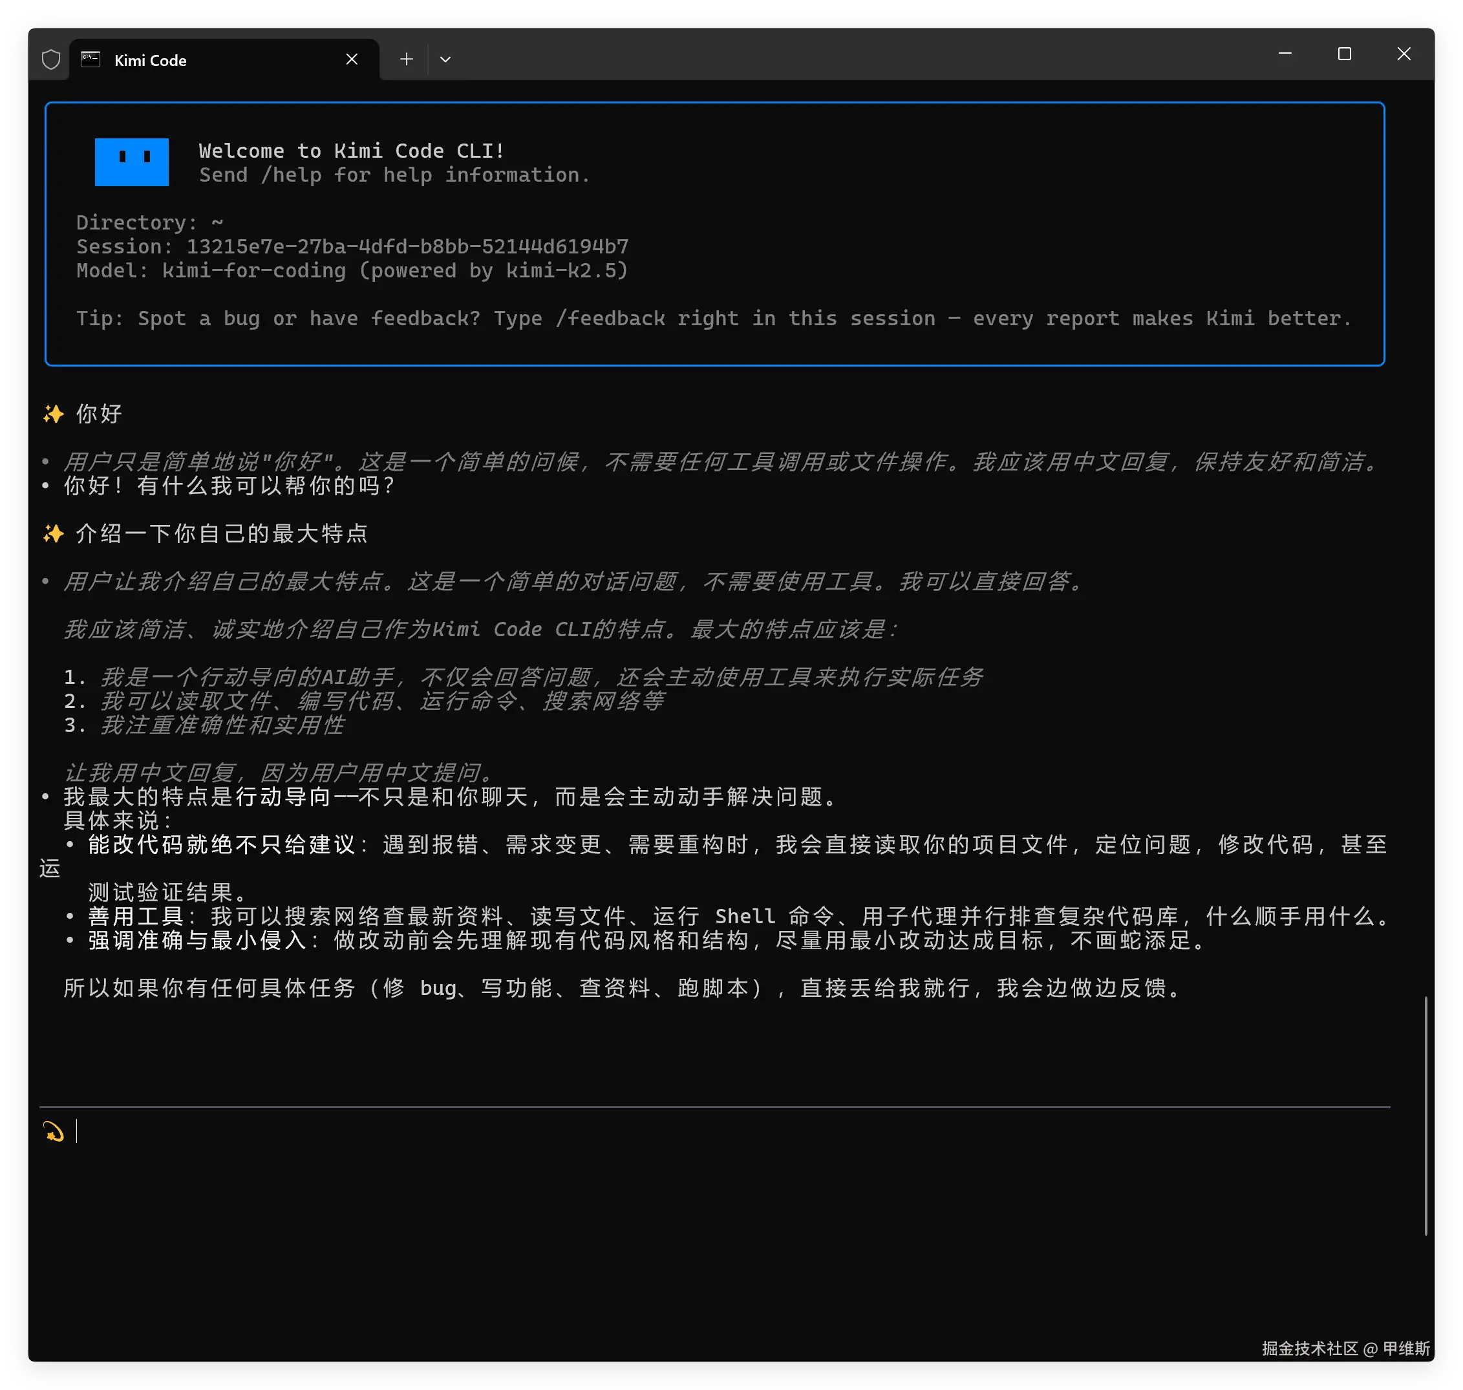This screenshot has width=1463, height=1390.
Task: Click the model name kimi-for-coding
Action: point(253,270)
